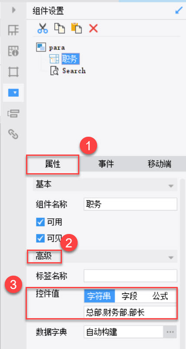Viewport: 186px width, 349px height.
Task: Click the scissors cut icon
Action: 42,28
